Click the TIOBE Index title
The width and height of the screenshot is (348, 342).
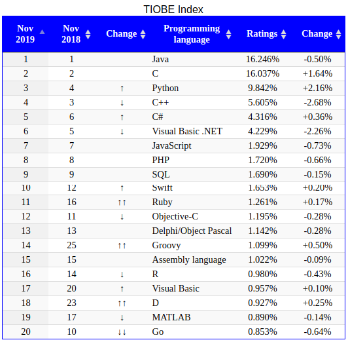(173, 9)
